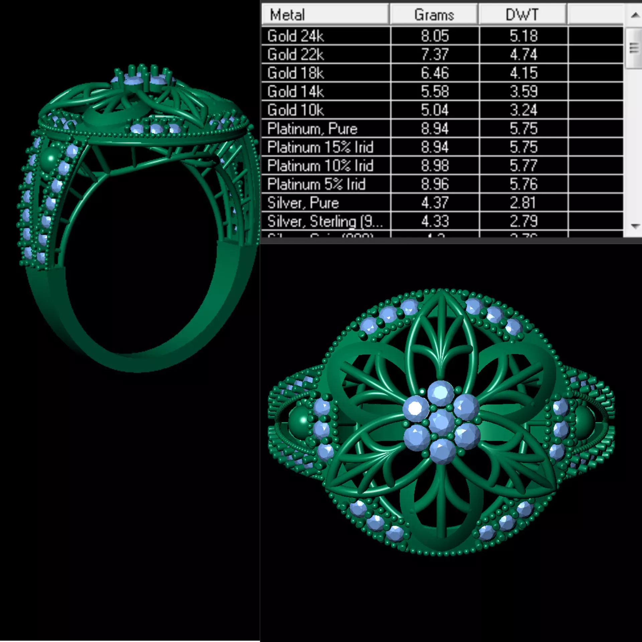Image resolution: width=642 pixels, height=642 pixels.
Task: Select the Platinum 5% Irid row
Action: click(x=442, y=184)
